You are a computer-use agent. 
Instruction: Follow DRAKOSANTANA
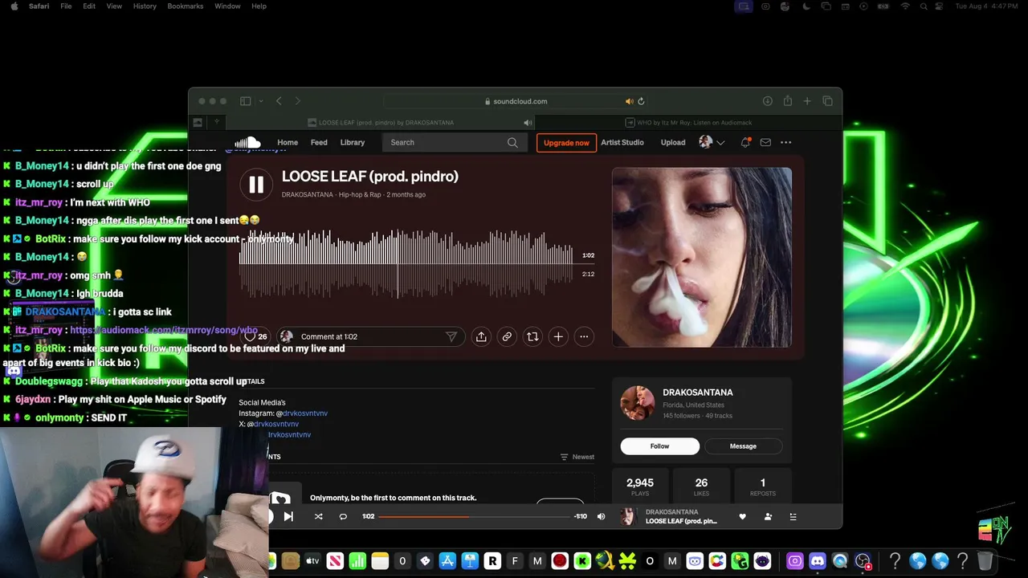(660, 446)
